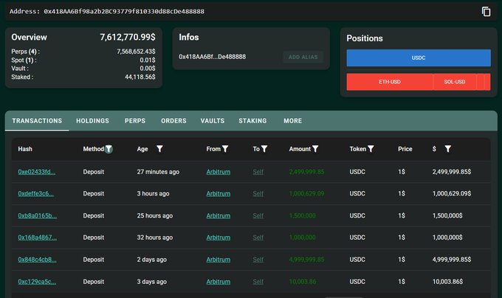The width and height of the screenshot is (502, 298).
Task: Open transaction hash 0xc129ca5c...
Action: pos(37,281)
